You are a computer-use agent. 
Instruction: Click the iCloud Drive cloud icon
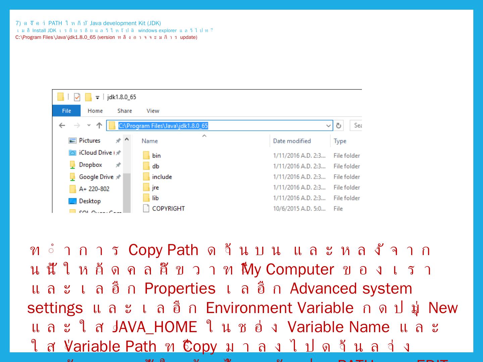[x=72, y=153]
